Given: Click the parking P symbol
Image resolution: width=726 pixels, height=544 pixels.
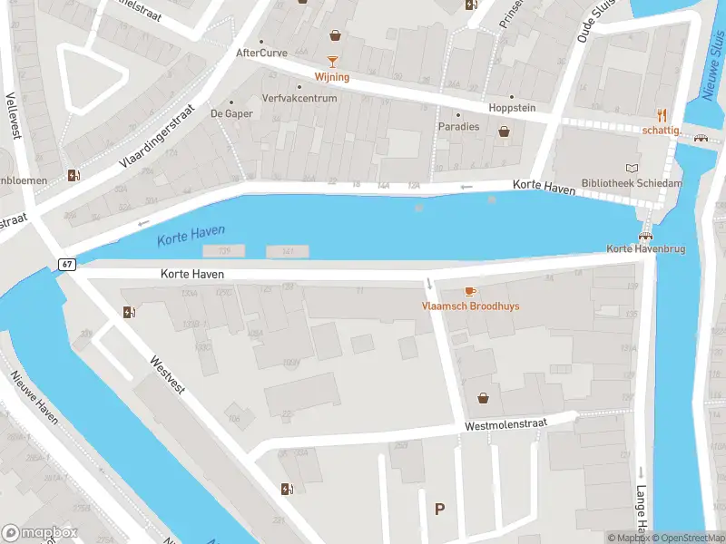Looking at the screenshot, I should [x=439, y=510].
